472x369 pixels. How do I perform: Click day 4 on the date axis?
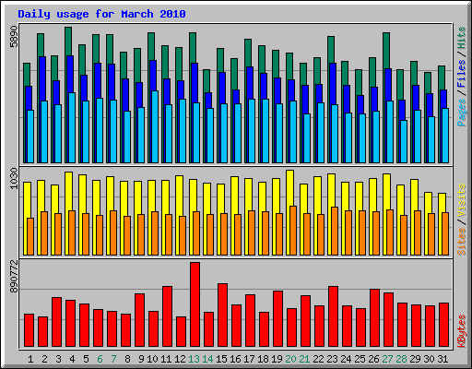point(72,359)
